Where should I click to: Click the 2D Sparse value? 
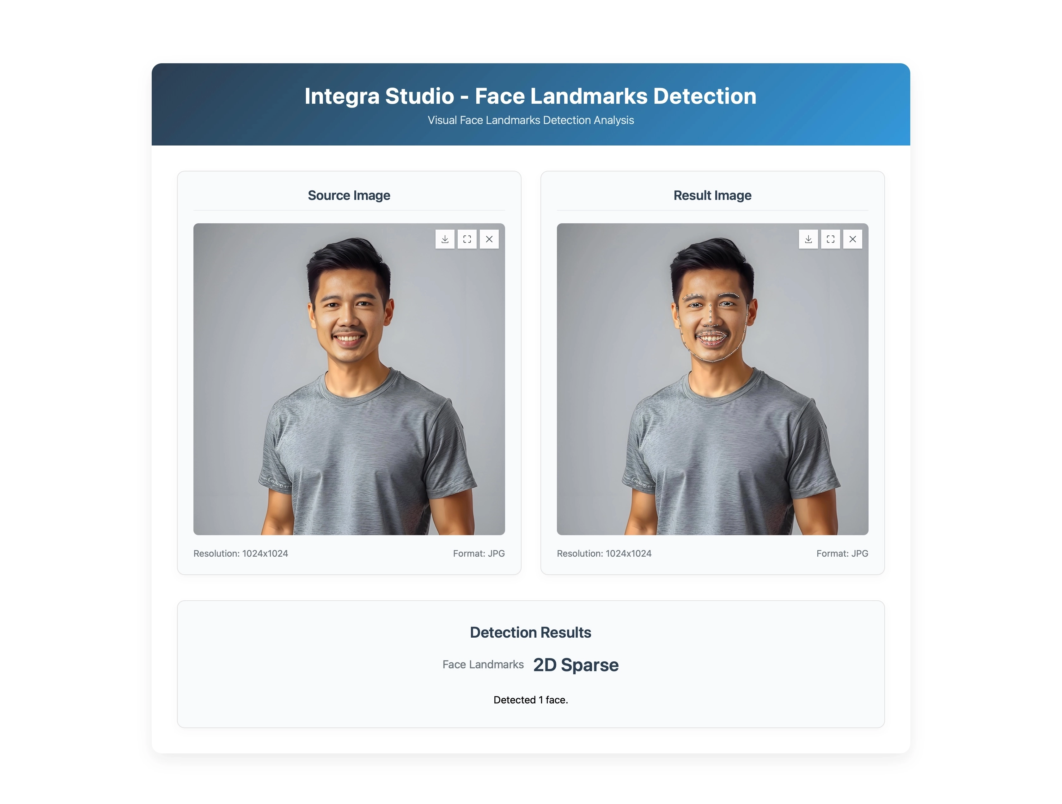pos(576,665)
